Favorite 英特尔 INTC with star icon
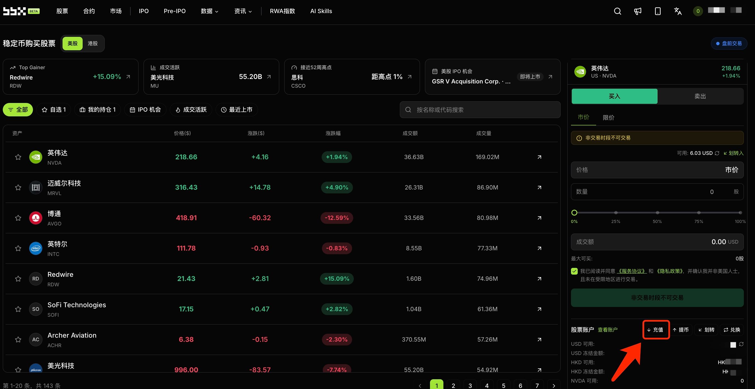This screenshot has height=389, width=755. point(18,248)
